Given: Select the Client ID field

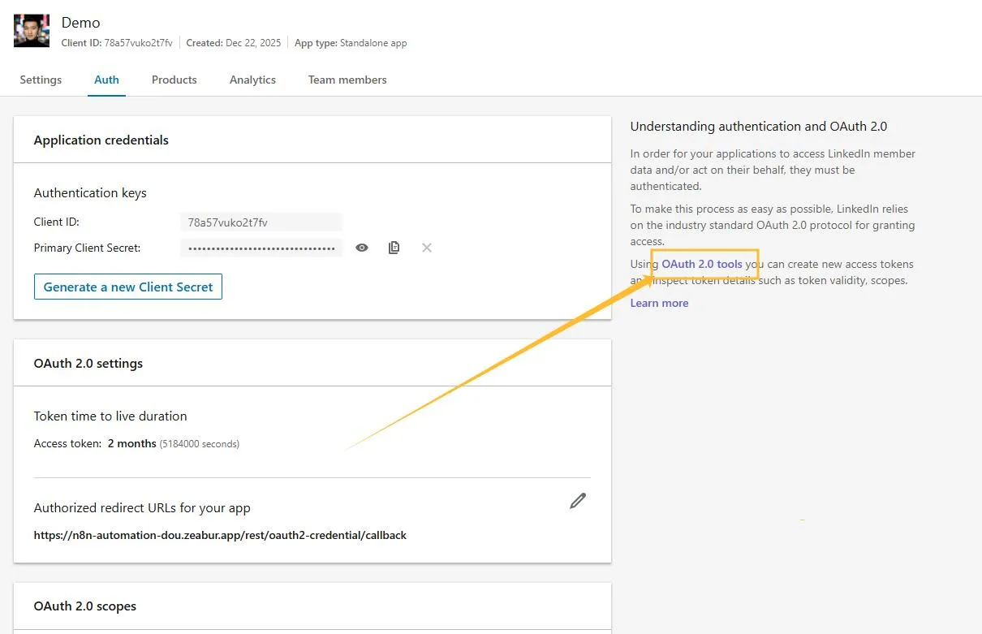Looking at the screenshot, I should coord(261,222).
